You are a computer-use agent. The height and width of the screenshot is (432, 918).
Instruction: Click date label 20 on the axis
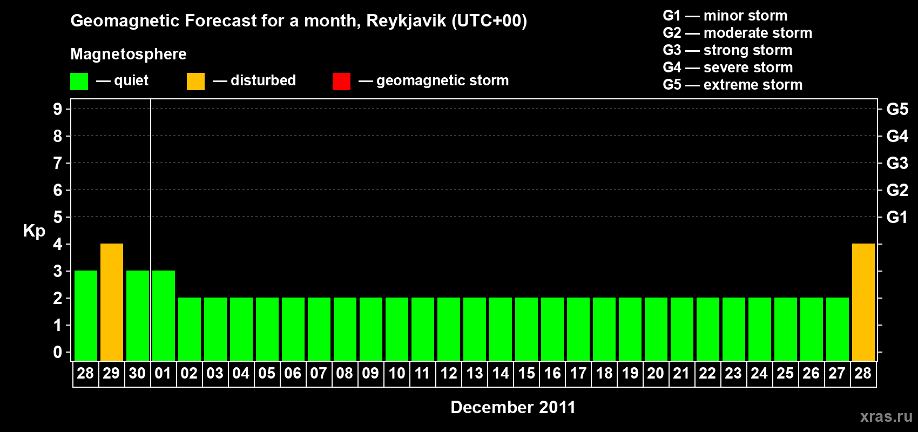[x=656, y=373]
